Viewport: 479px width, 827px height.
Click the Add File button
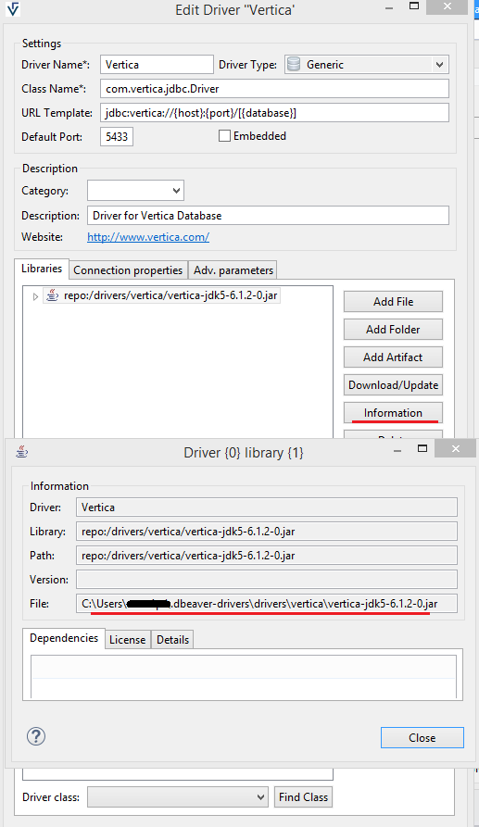(393, 302)
